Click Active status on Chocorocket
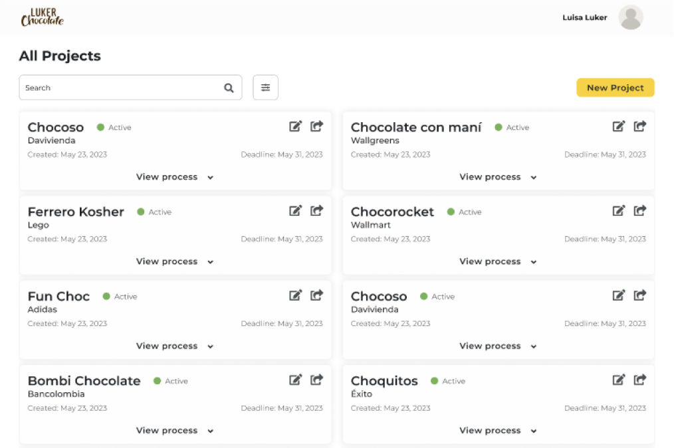 464,212
